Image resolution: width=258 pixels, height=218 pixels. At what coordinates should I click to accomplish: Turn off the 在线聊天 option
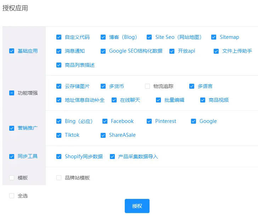(x=114, y=100)
